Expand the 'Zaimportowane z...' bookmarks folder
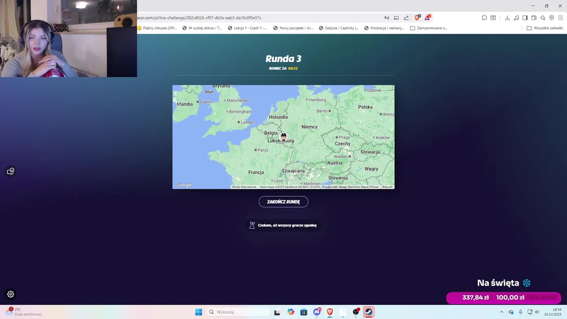Image resolution: width=567 pixels, height=319 pixels. (429, 28)
